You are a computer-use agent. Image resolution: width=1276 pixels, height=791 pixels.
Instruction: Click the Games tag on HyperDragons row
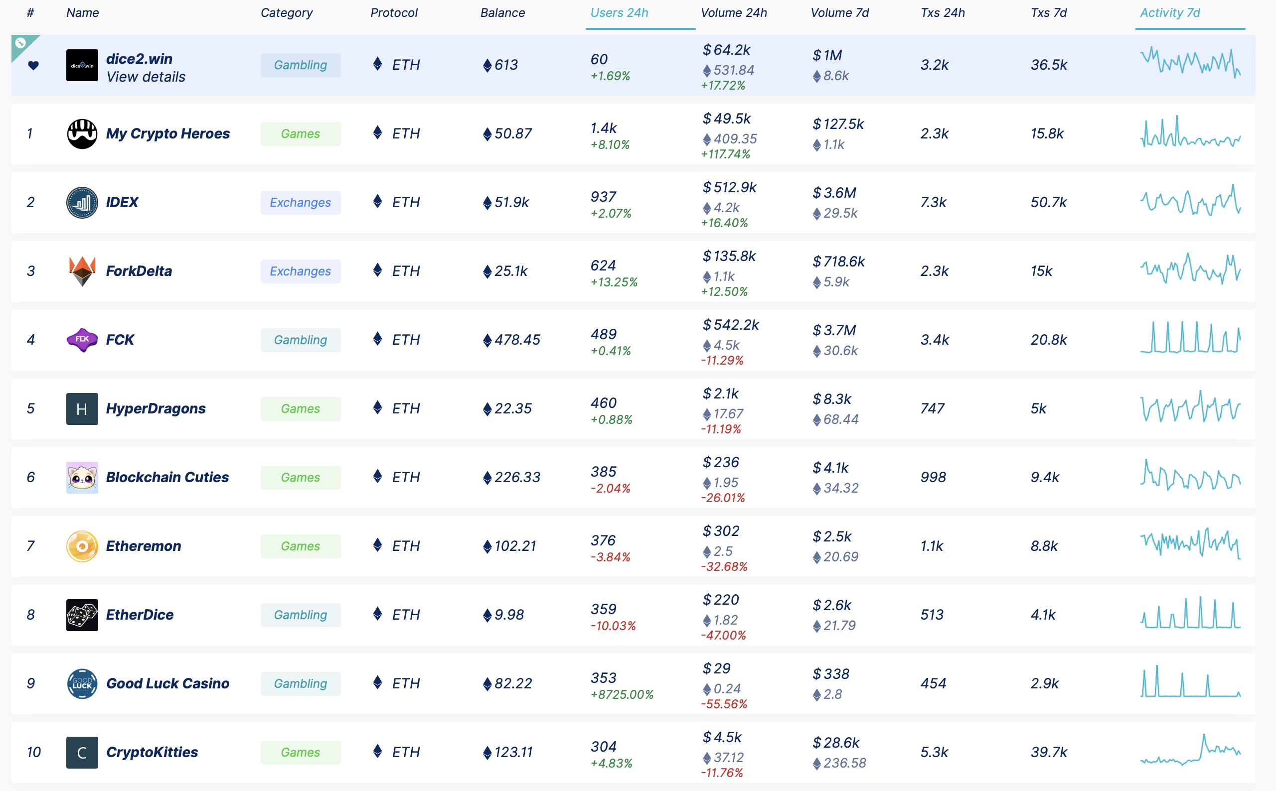point(301,408)
